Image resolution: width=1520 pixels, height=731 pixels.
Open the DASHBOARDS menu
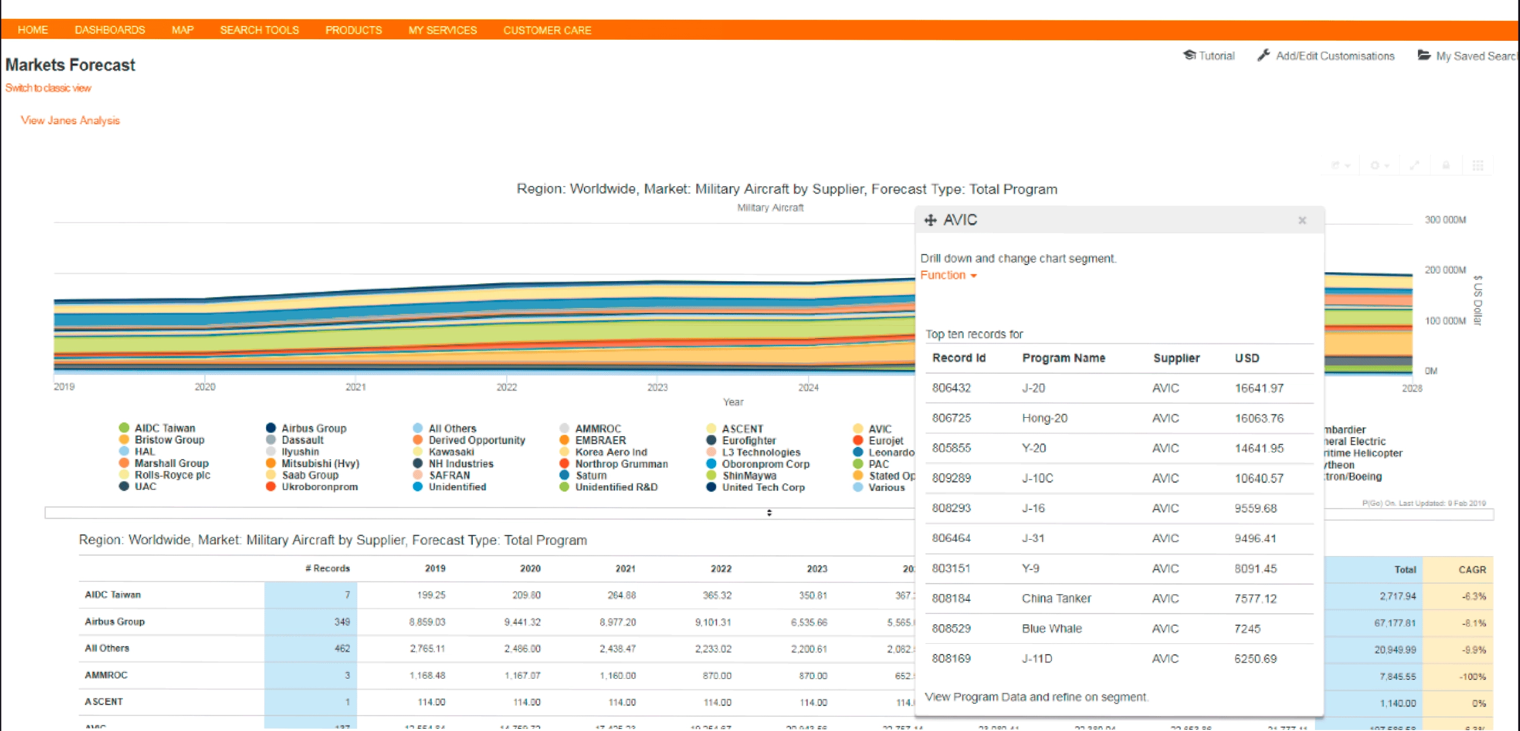coord(110,29)
